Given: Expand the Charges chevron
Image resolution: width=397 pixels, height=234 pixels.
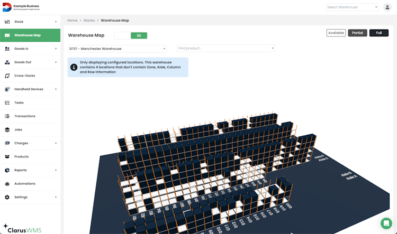Looking at the screenshot, I should coord(56,143).
